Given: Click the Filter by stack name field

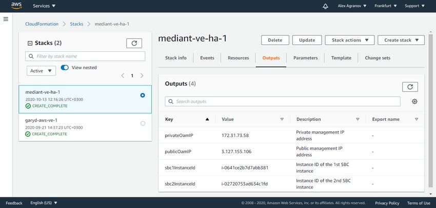Looking at the screenshot, I should click(85, 56).
